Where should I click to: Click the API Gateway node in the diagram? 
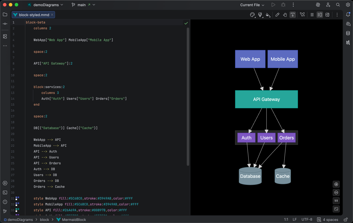coord(267,99)
